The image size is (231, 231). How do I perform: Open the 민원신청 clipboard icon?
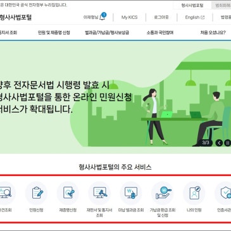pyautogui.click(x=37, y=193)
